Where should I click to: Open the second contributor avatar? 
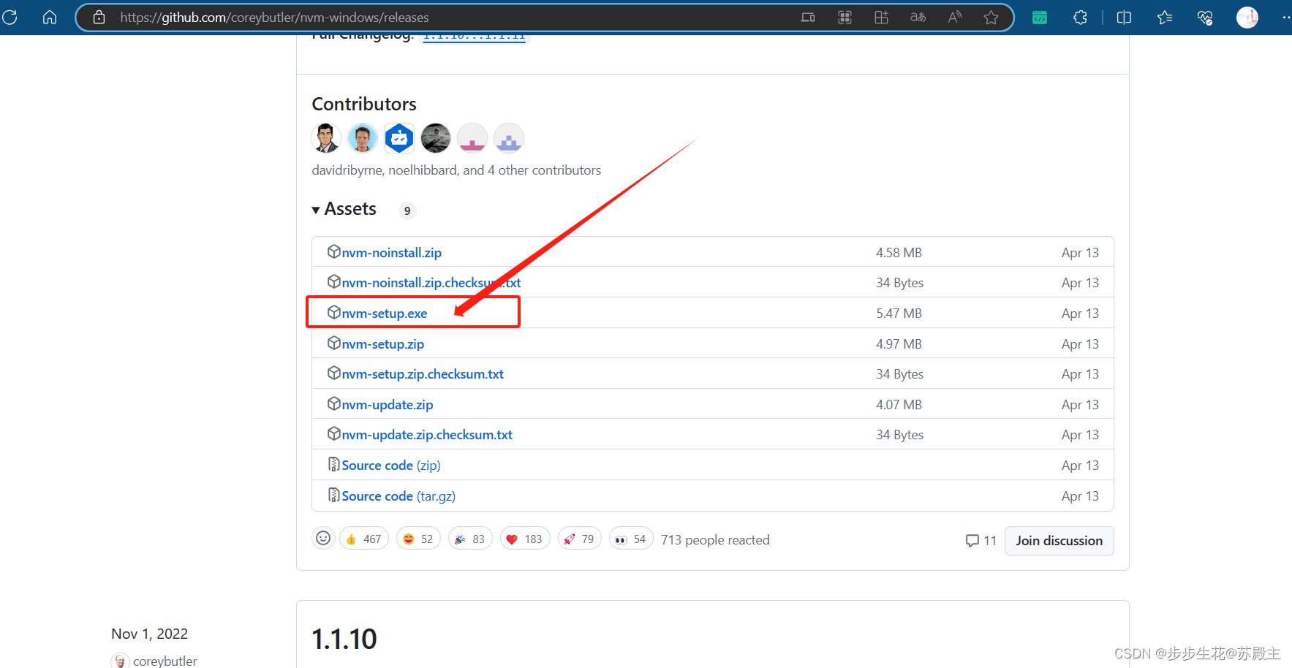click(x=363, y=138)
